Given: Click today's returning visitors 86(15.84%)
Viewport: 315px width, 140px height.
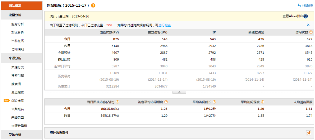Looking at the screenshot, I should (x=110, y=109).
